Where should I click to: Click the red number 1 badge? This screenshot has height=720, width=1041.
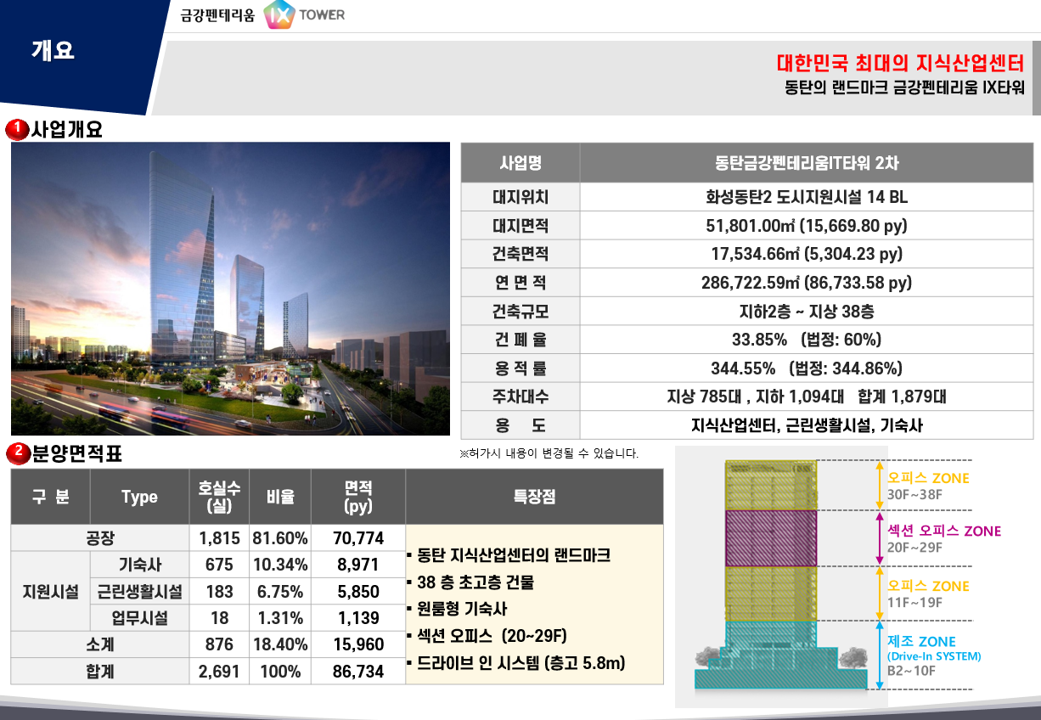16,130
